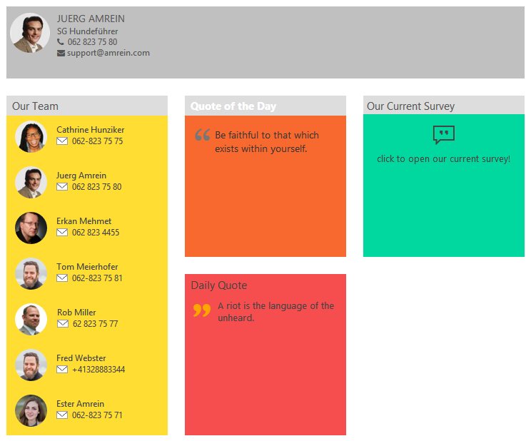Click the Quote of the Day header
Viewport: 531px width, 441px height.
(233, 106)
